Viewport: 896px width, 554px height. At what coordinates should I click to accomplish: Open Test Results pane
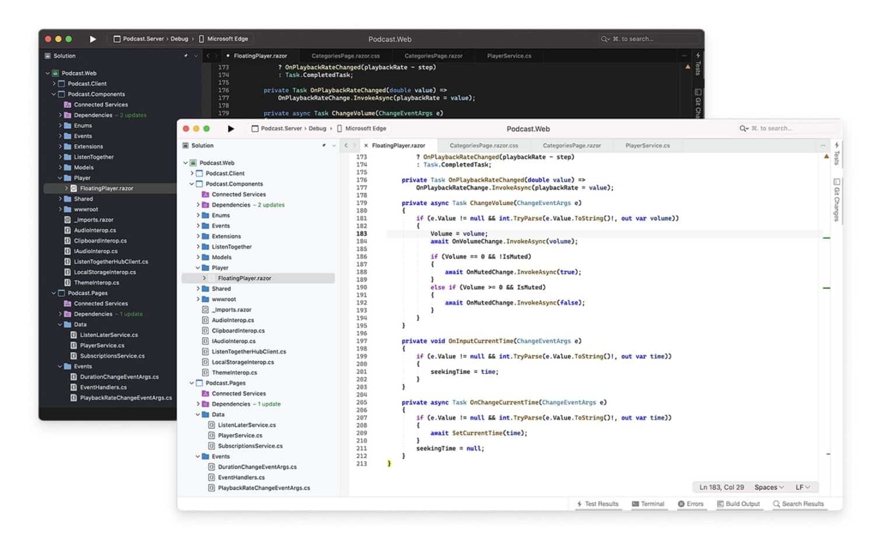pyautogui.click(x=597, y=504)
